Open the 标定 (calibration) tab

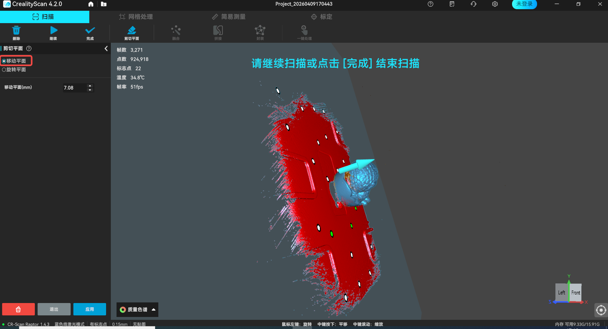coord(321,16)
